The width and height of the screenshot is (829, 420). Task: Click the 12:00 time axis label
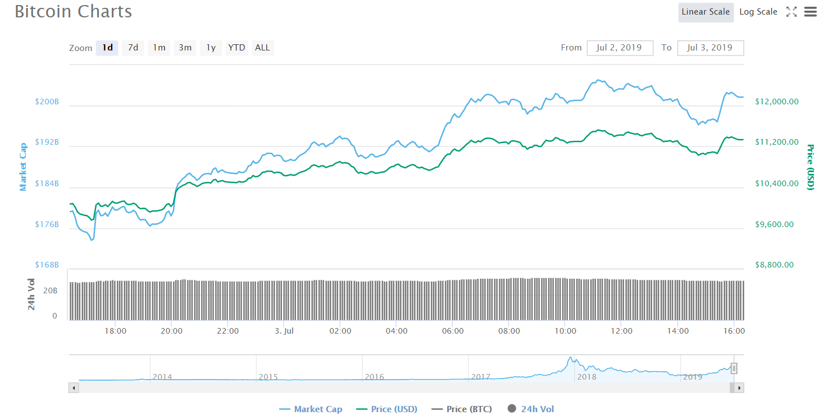pyautogui.click(x=622, y=331)
